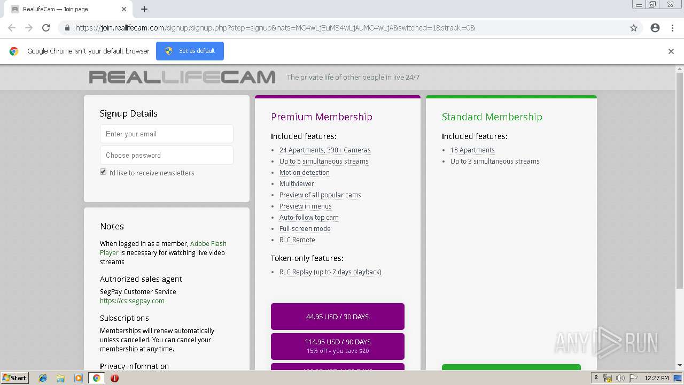The height and width of the screenshot is (385, 684).
Task: Click the Authorized sales agent heading
Action: [x=141, y=279]
